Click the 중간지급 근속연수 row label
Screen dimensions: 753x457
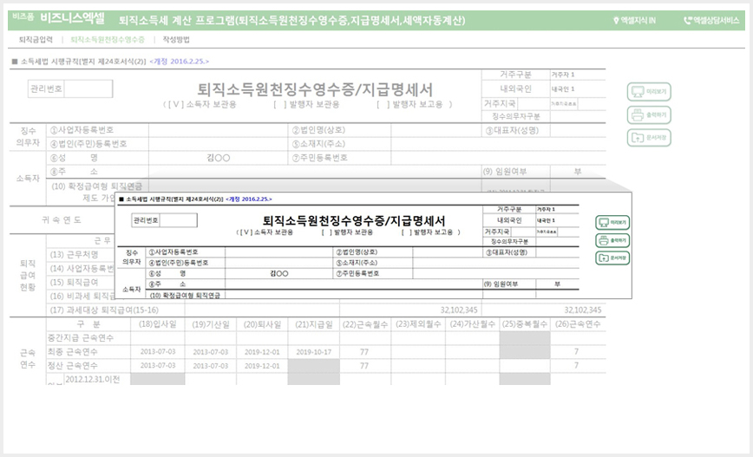point(81,338)
